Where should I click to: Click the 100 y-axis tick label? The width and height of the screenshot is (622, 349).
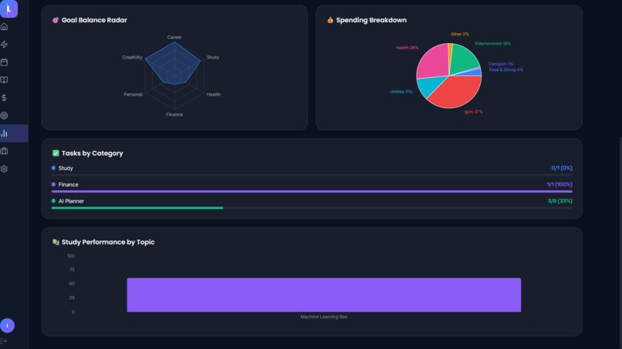pos(70,256)
